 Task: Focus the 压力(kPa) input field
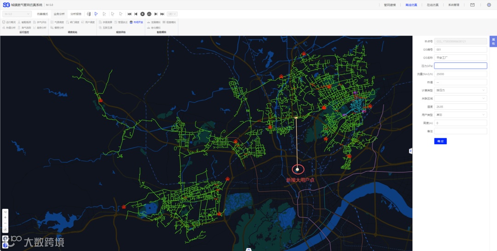pyautogui.click(x=461, y=66)
